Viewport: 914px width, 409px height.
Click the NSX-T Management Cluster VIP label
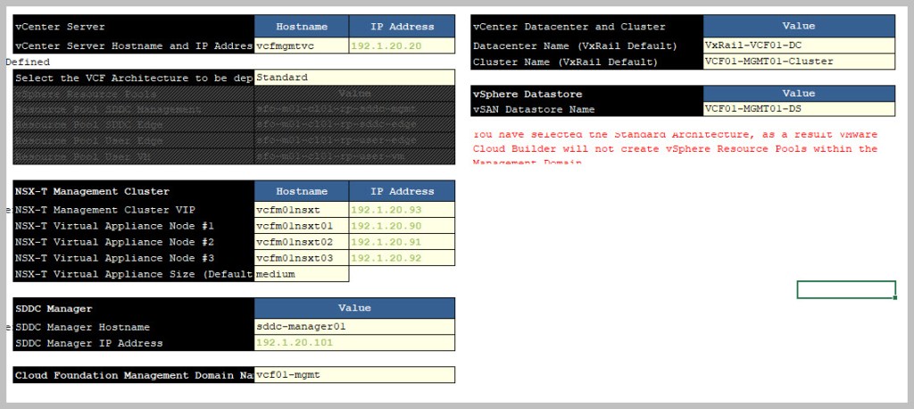134,210
